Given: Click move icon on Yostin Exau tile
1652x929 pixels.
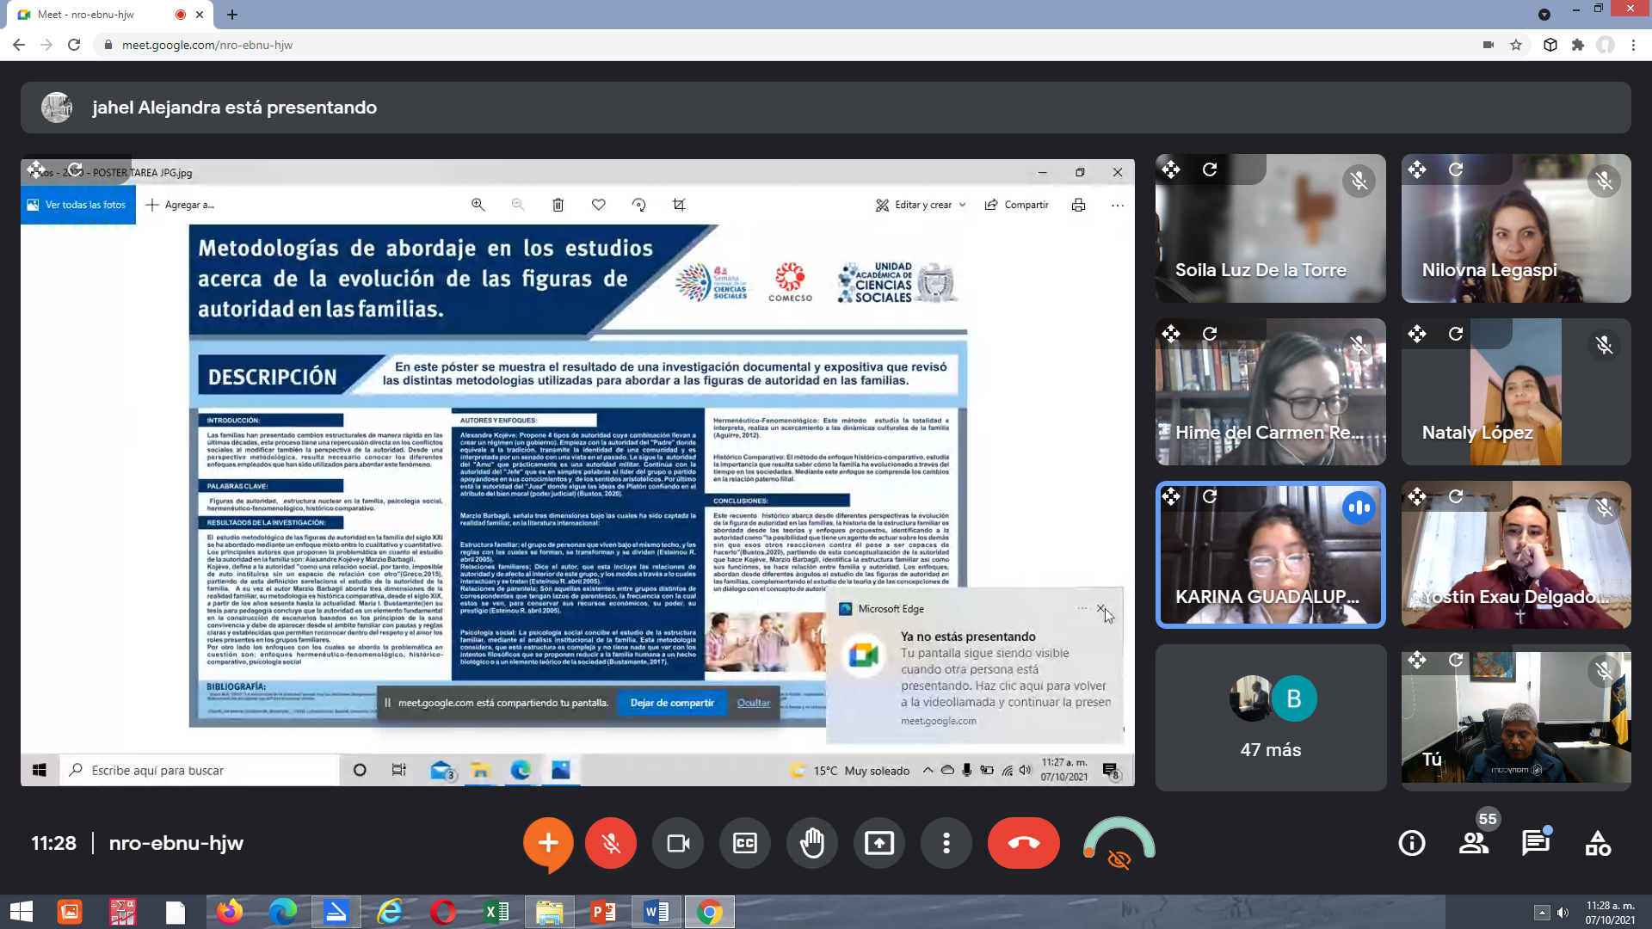Looking at the screenshot, I should [1417, 496].
